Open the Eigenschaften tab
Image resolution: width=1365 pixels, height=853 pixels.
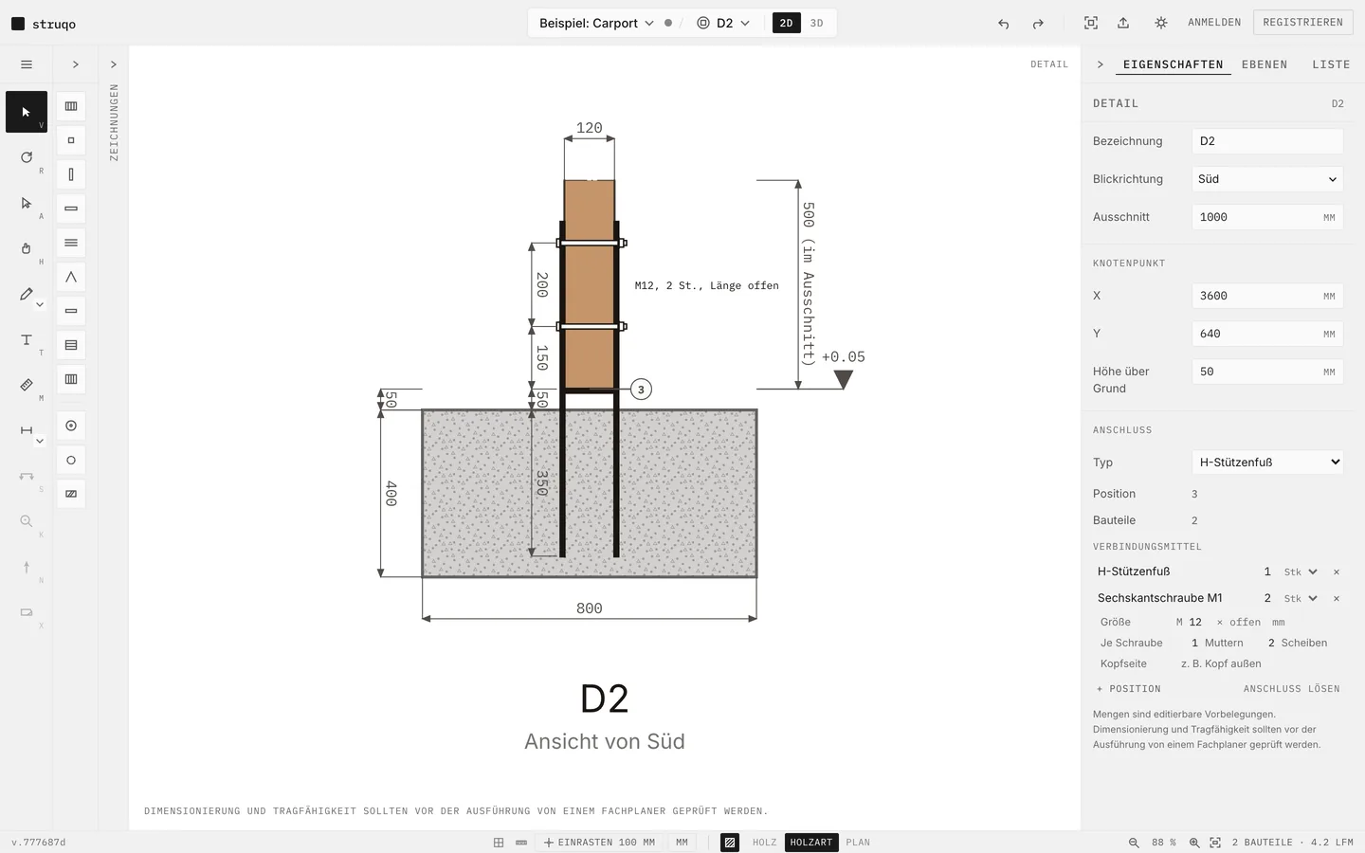pos(1174,64)
